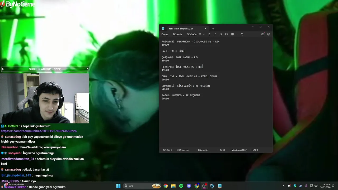
Task: Open the clock showing 19:38:14
Action: coord(325,186)
